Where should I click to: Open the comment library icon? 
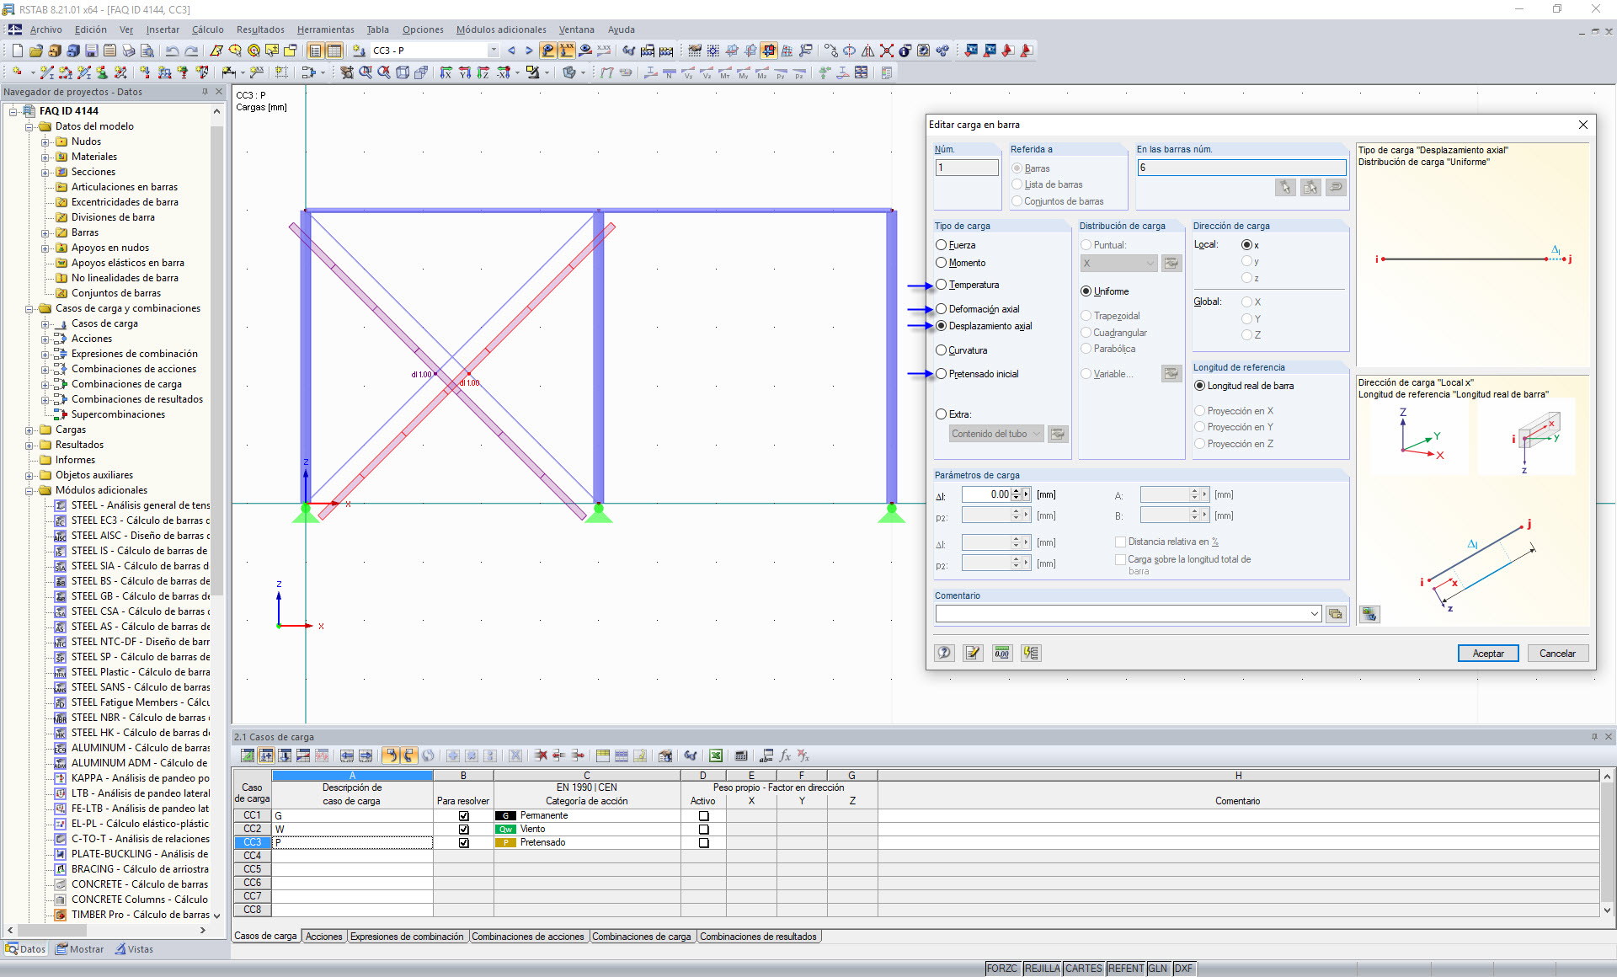(x=1335, y=614)
